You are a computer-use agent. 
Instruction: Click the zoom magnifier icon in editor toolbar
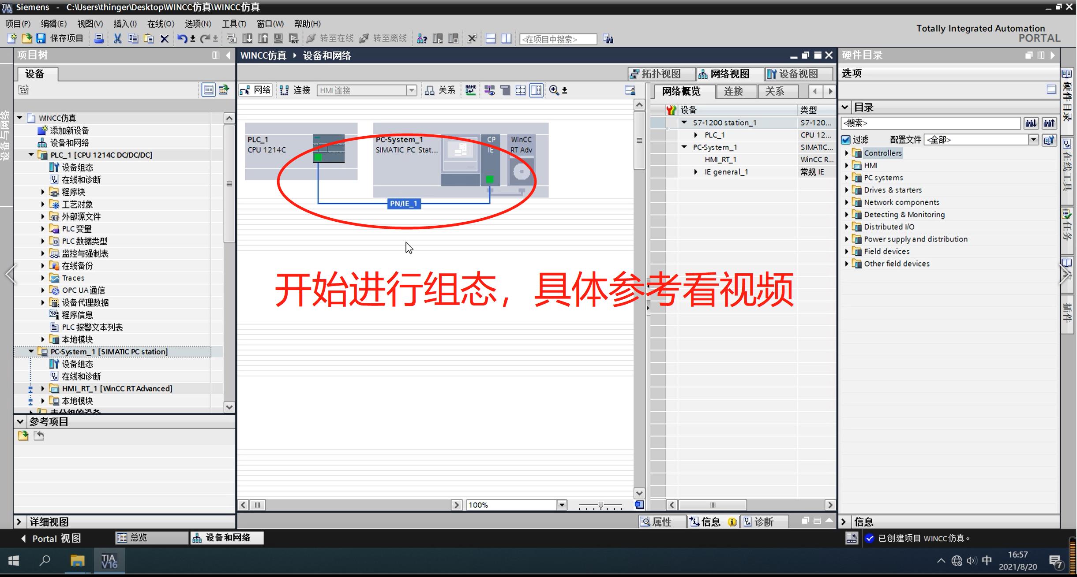coord(554,90)
